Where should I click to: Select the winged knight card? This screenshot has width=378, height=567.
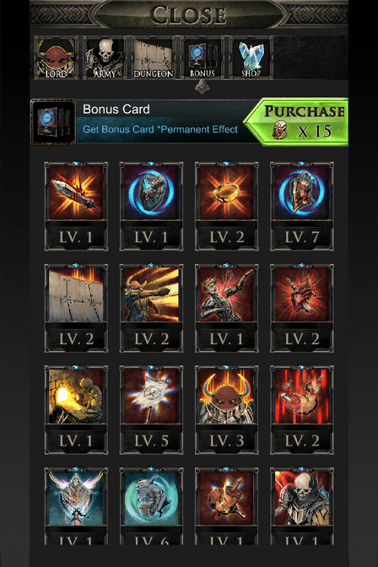point(76,506)
